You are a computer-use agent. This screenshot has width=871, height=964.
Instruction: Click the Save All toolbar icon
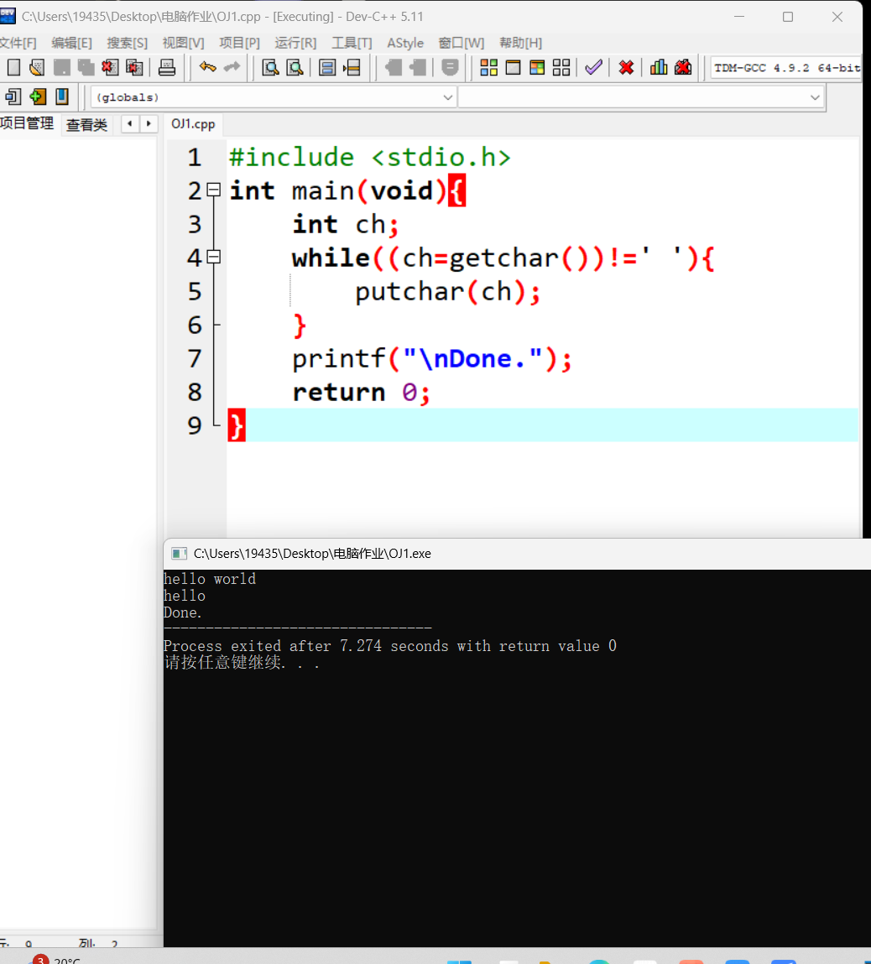86,67
